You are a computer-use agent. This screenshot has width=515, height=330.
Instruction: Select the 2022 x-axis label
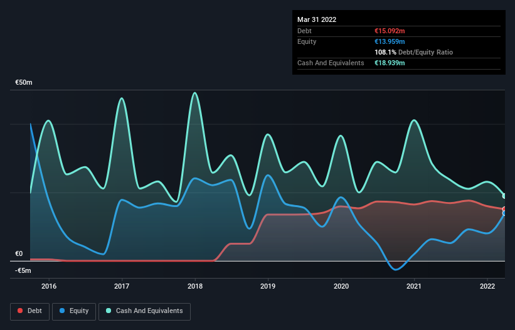click(487, 286)
